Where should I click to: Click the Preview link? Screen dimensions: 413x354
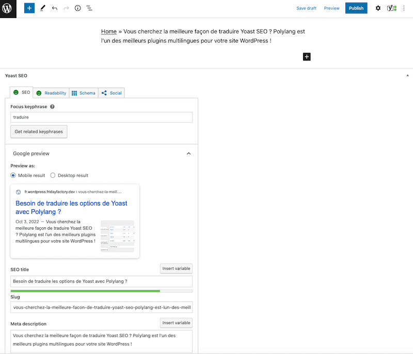point(331,8)
